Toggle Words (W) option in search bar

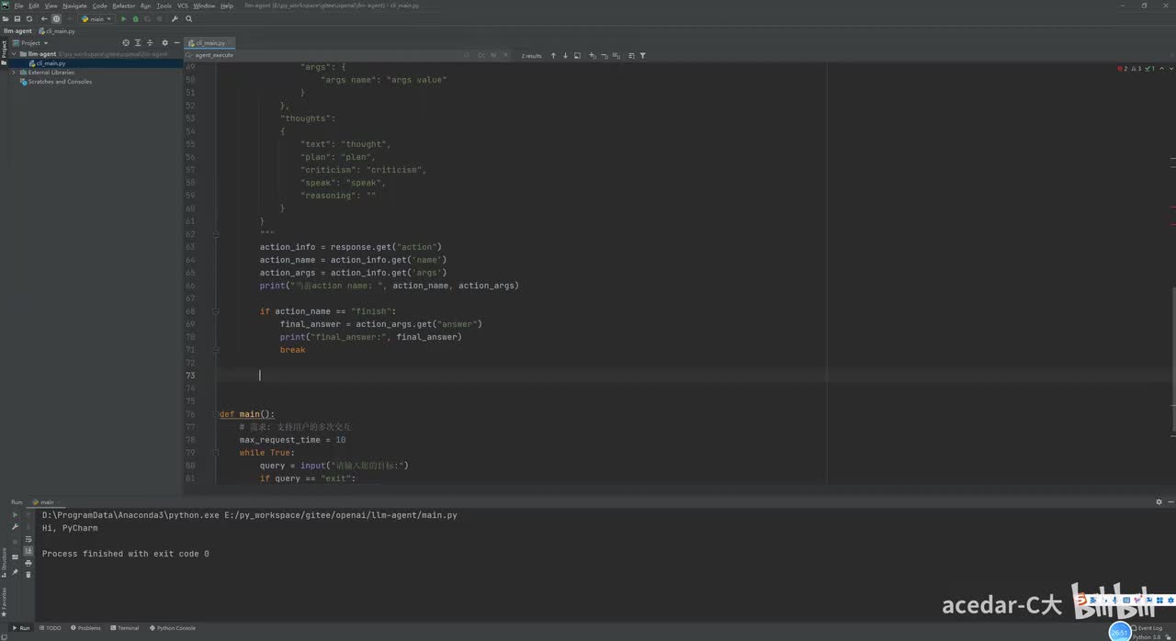(492, 55)
